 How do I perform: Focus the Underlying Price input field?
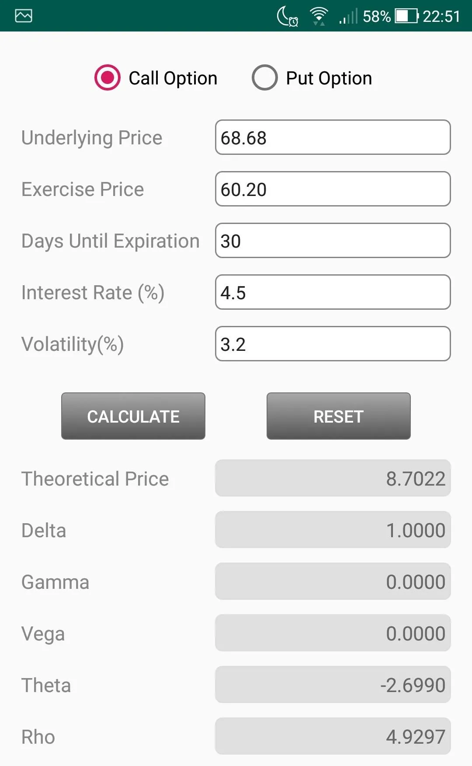click(x=333, y=137)
